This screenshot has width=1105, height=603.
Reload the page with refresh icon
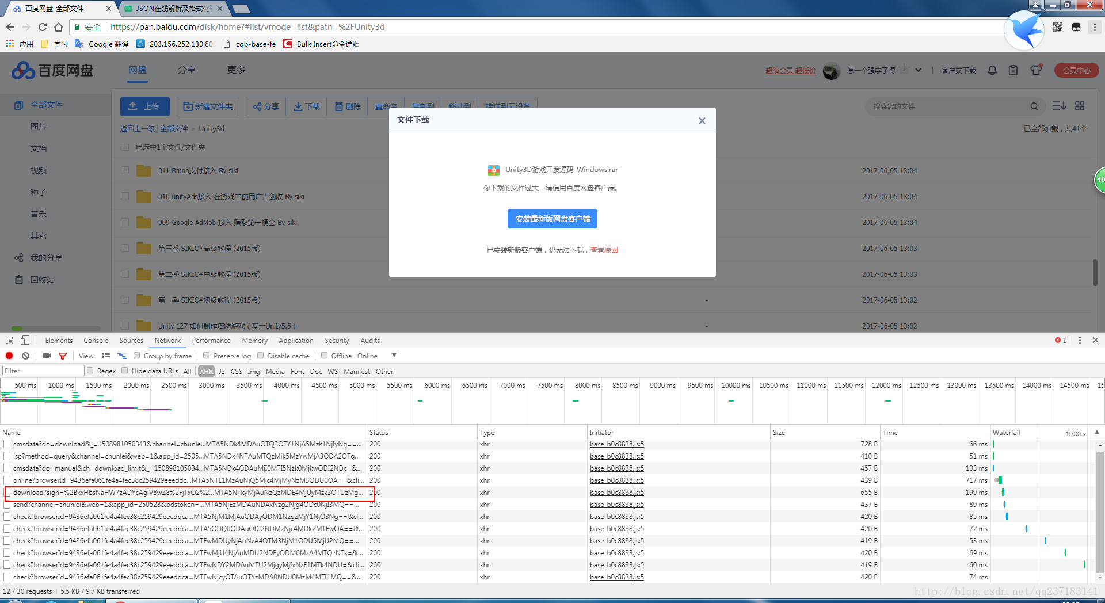click(x=43, y=27)
